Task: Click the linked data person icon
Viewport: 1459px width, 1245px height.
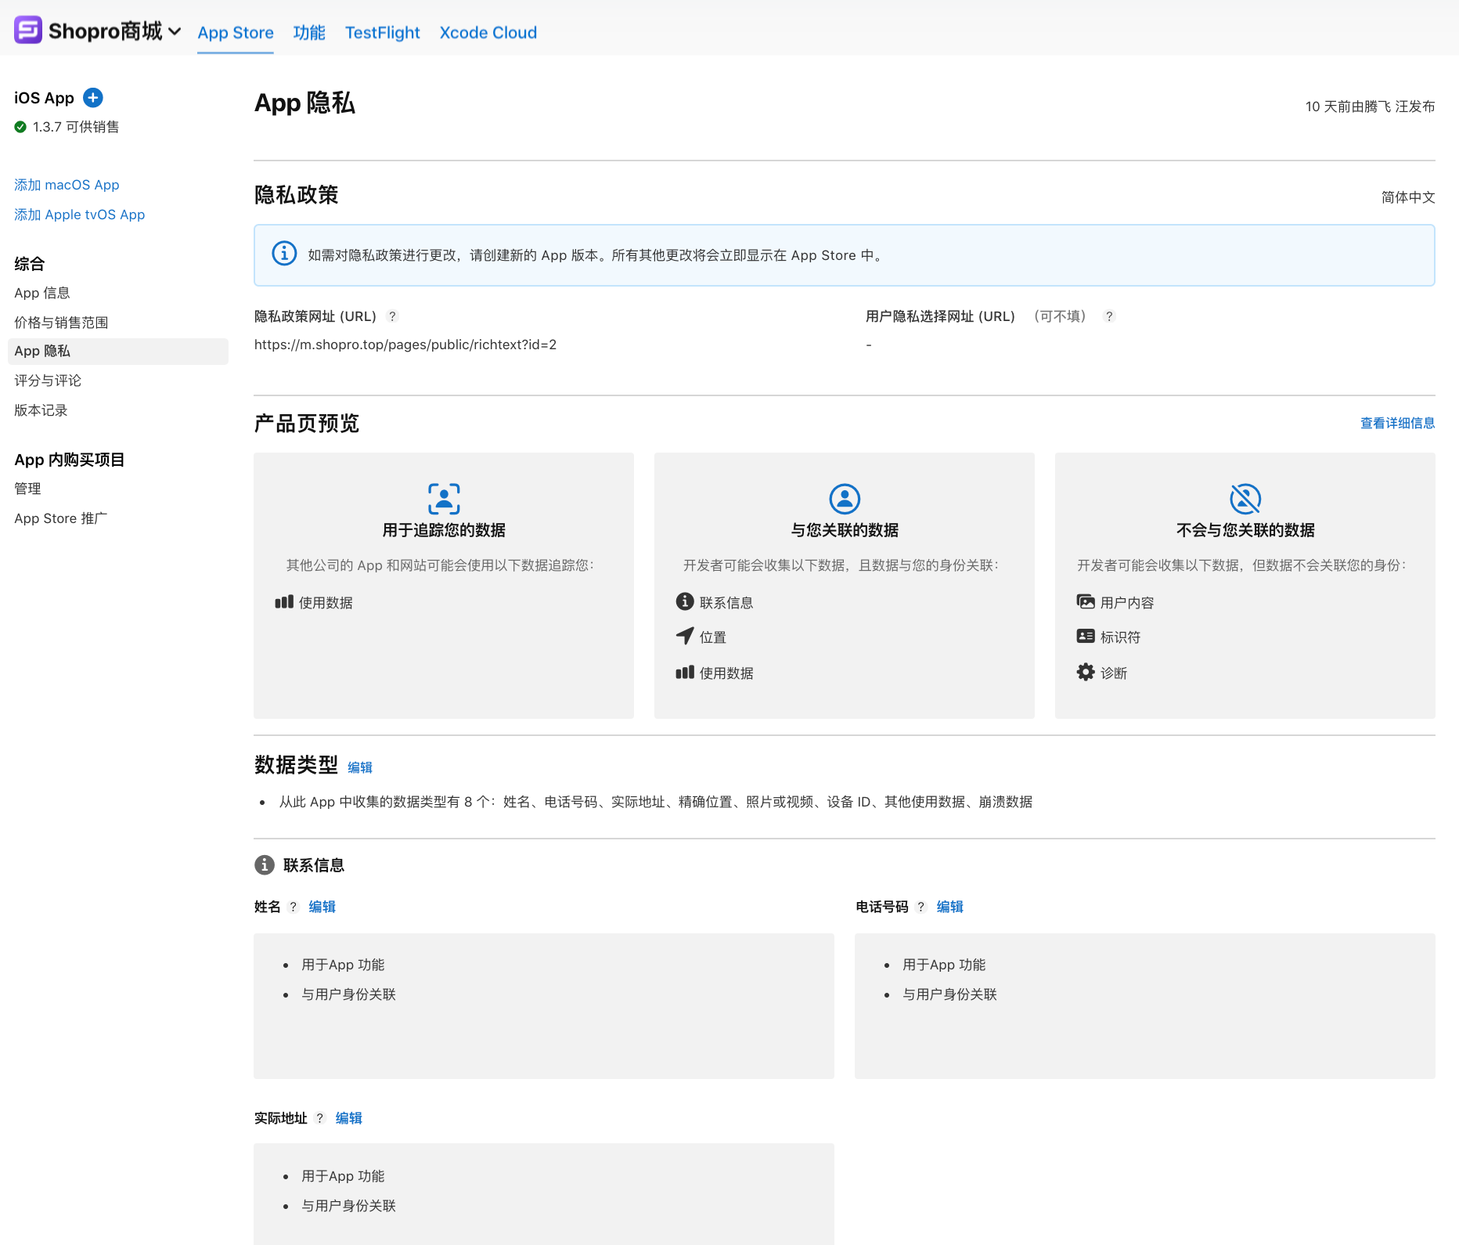Action: 845,499
